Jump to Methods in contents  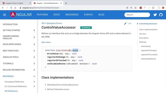[x=143, y=42]
